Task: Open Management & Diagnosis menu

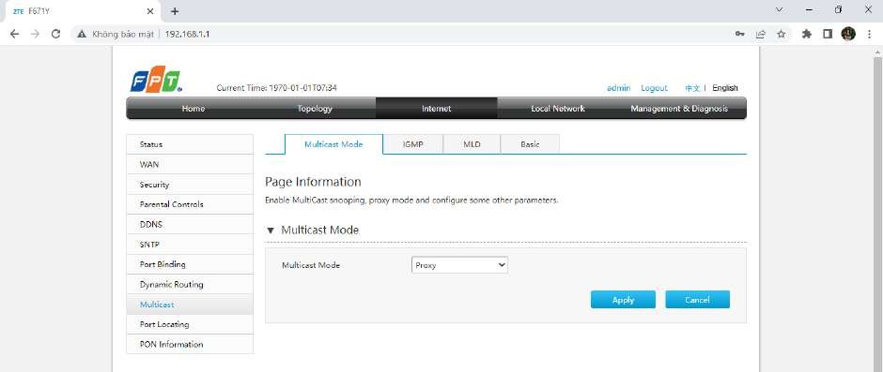Action: click(x=679, y=109)
